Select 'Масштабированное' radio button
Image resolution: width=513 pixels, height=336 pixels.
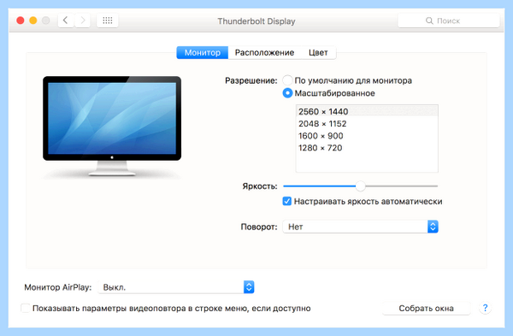[287, 93]
